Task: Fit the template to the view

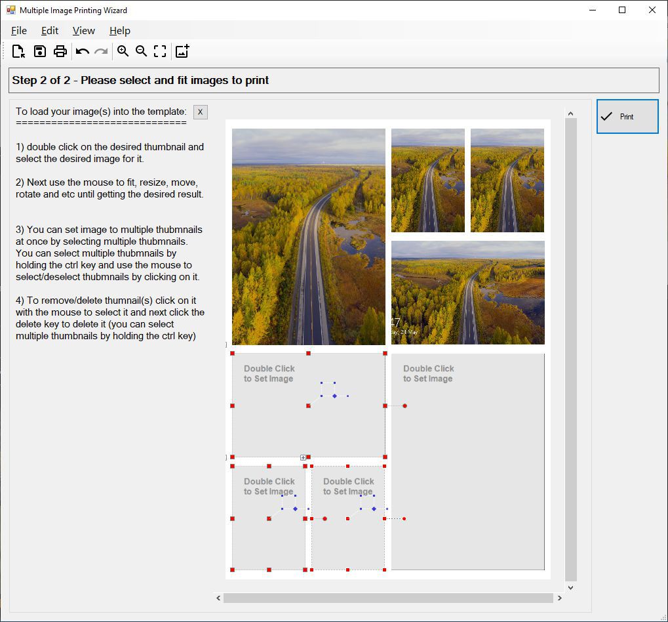Action: click(x=160, y=51)
